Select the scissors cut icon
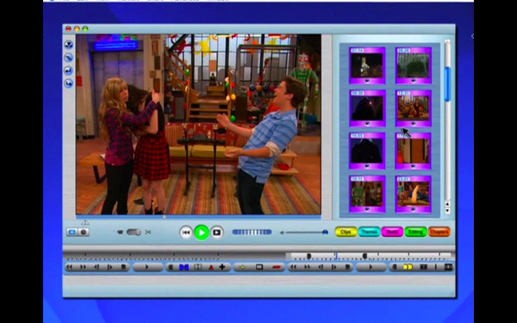This screenshot has height=323, width=517. 148,232
